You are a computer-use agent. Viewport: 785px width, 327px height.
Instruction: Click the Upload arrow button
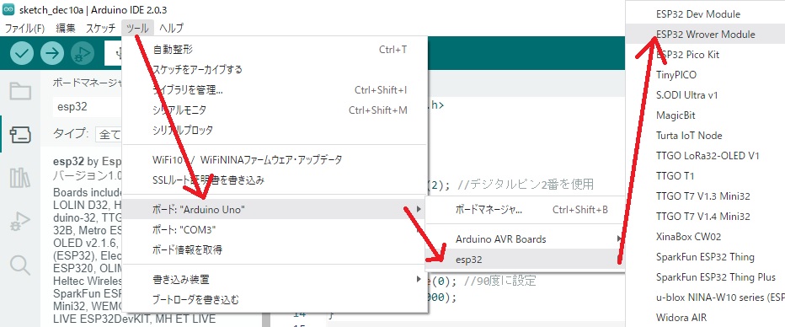[x=52, y=53]
